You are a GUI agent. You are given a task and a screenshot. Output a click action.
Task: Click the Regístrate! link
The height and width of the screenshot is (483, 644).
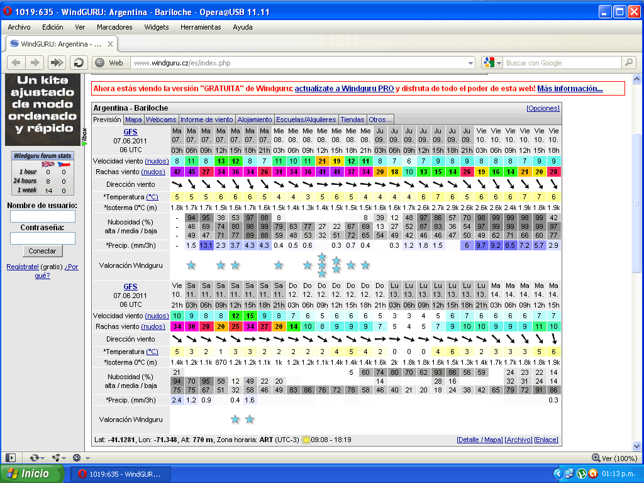click(23, 267)
